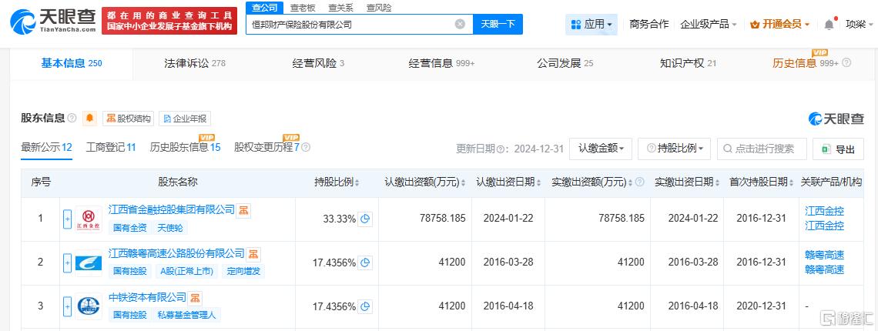Clear the search box text

460,24
